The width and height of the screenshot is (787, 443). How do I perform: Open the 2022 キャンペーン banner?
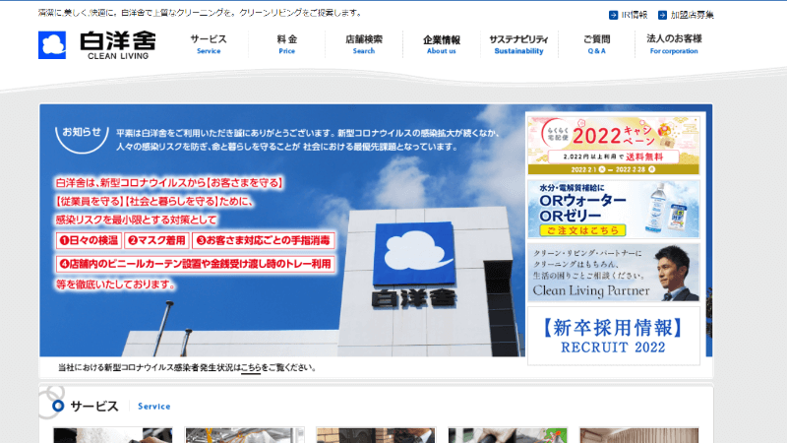613,145
